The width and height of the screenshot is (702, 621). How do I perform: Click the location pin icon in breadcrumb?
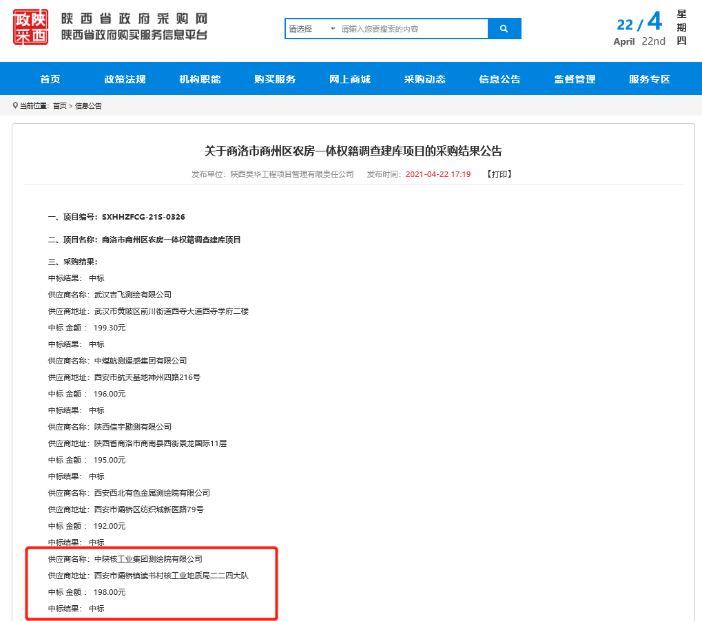click(x=15, y=105)
